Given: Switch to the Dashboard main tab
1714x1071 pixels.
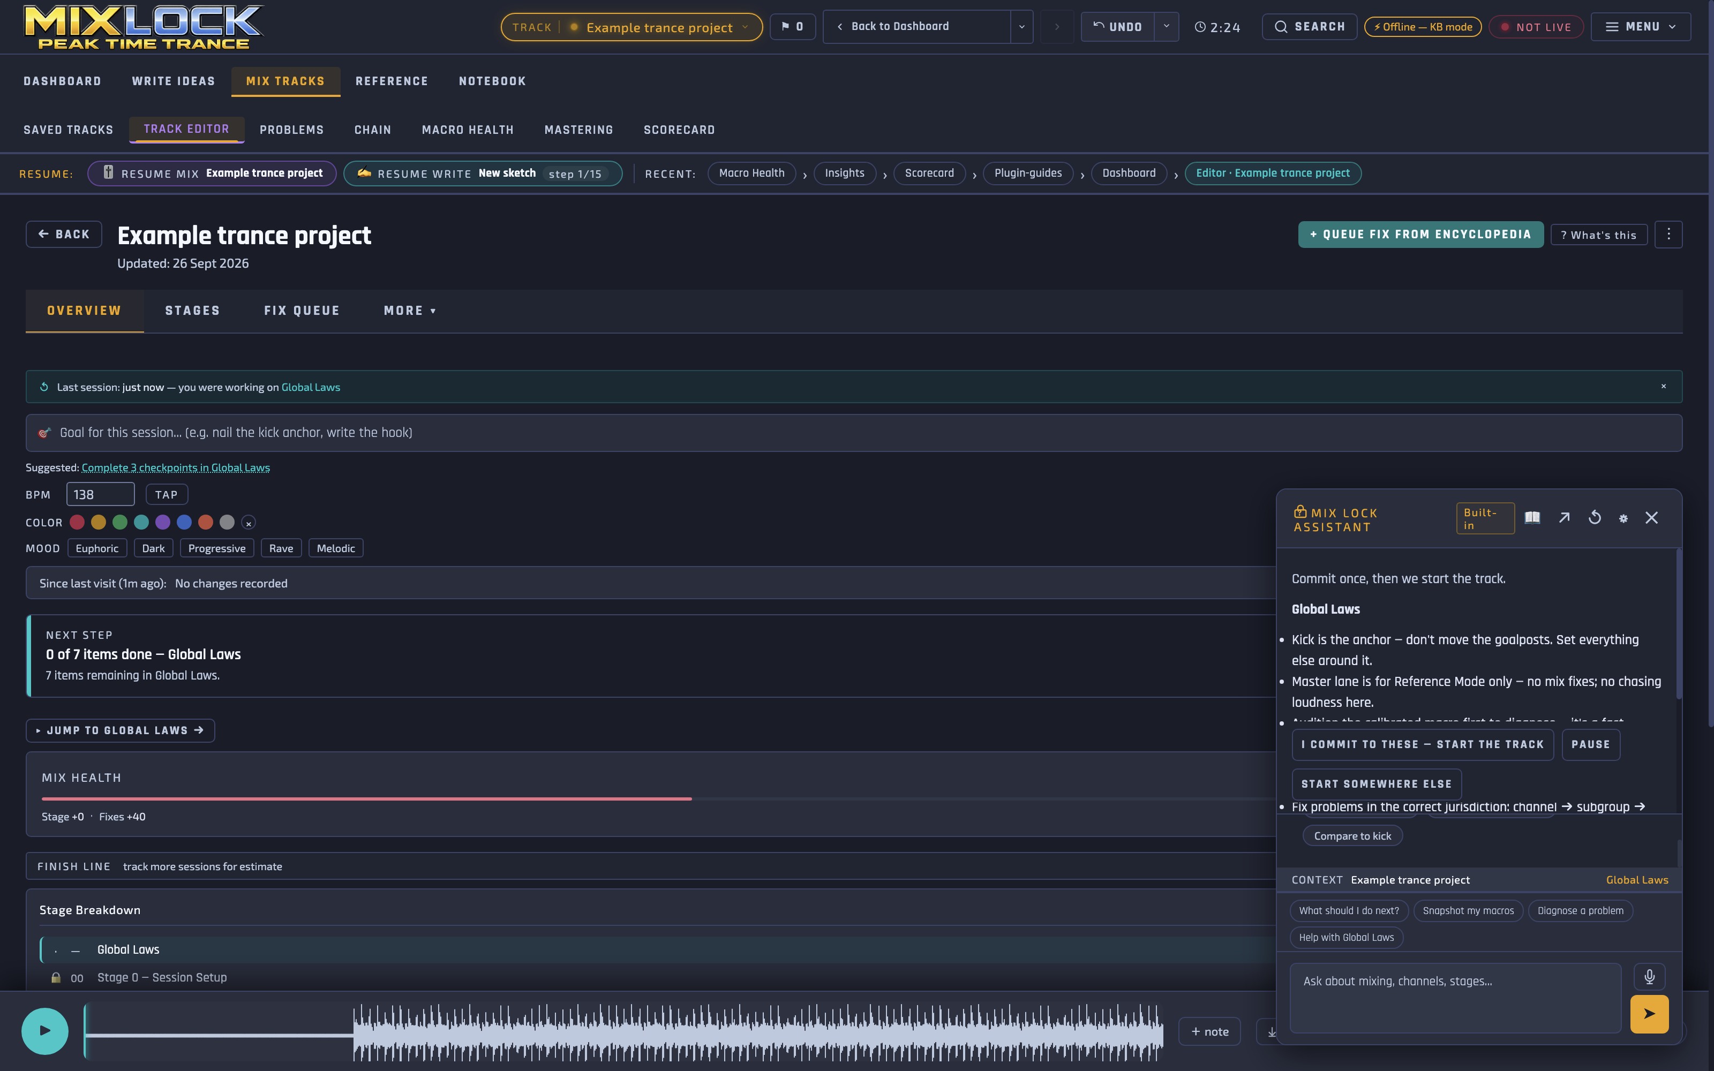Looking at the screenshot, I should pyautogui.click(x=62, y=81).
